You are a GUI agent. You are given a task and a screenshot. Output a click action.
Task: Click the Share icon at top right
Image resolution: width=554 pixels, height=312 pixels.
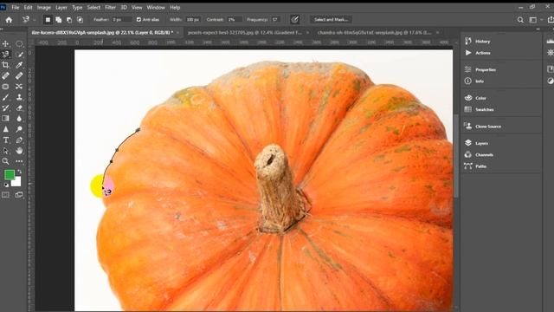pos(551,20)
